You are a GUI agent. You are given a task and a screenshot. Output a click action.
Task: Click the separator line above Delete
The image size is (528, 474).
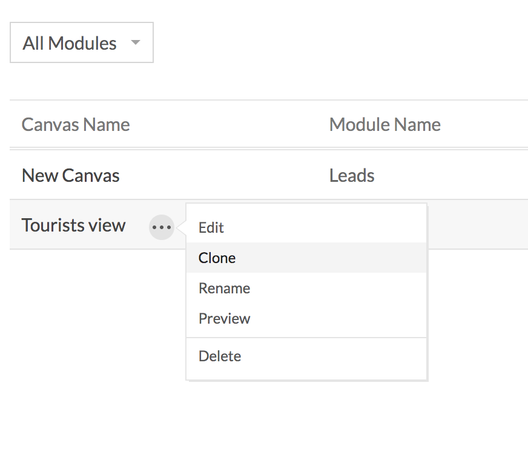pos(306,338)
